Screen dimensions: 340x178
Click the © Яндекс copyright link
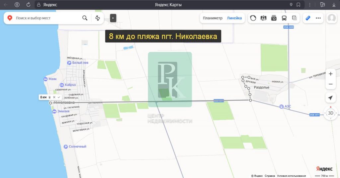click(257, 176)
